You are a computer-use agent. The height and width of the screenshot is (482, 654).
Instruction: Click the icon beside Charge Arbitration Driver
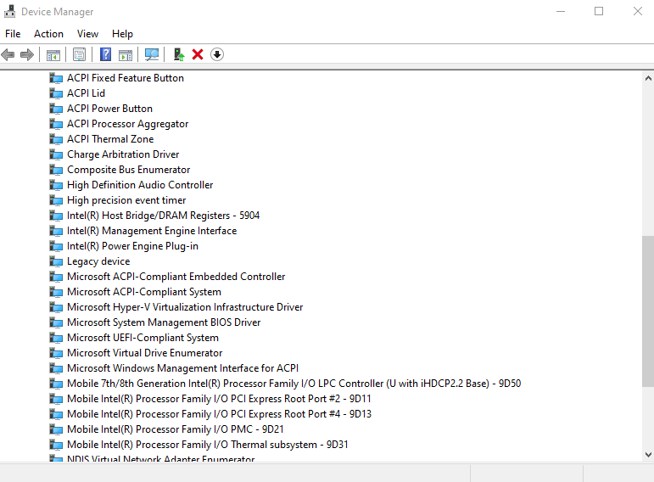pyautogui.click(x=56, y=154)
